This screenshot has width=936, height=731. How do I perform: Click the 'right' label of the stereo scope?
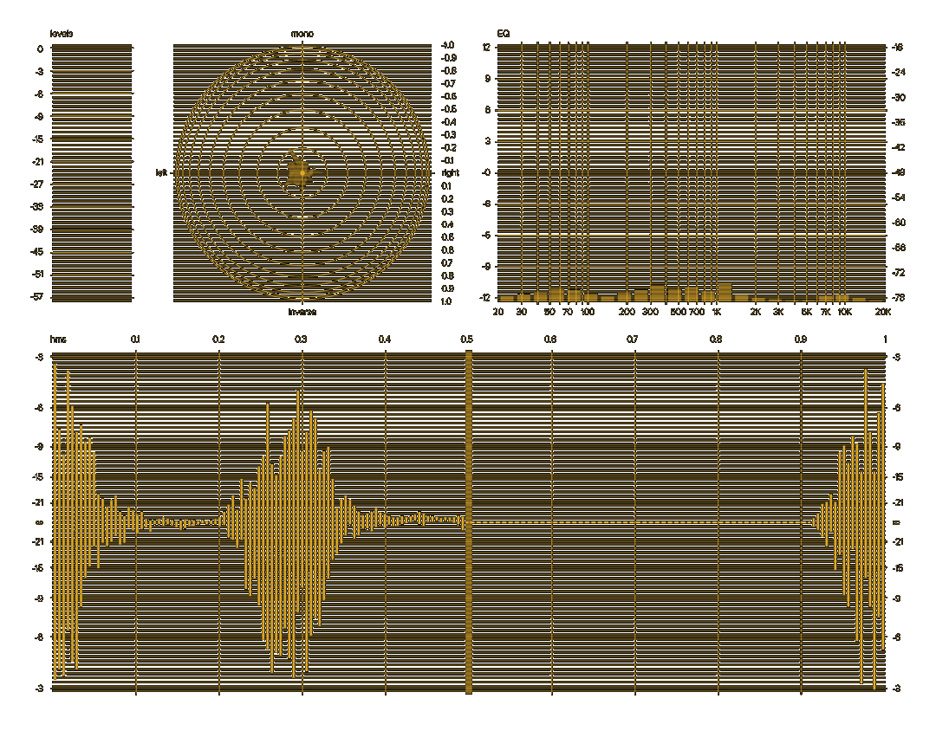[x=451, y=173]
